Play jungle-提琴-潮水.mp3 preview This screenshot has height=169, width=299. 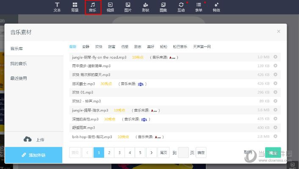[275, 110]
